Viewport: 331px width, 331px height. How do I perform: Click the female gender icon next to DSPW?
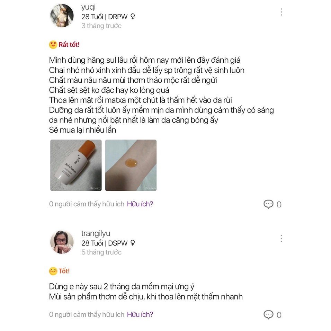(x=132, y=243)
